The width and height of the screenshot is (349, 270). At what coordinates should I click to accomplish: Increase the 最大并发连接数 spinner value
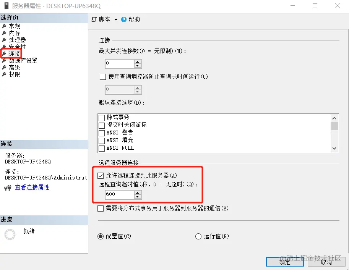(138, 61)
